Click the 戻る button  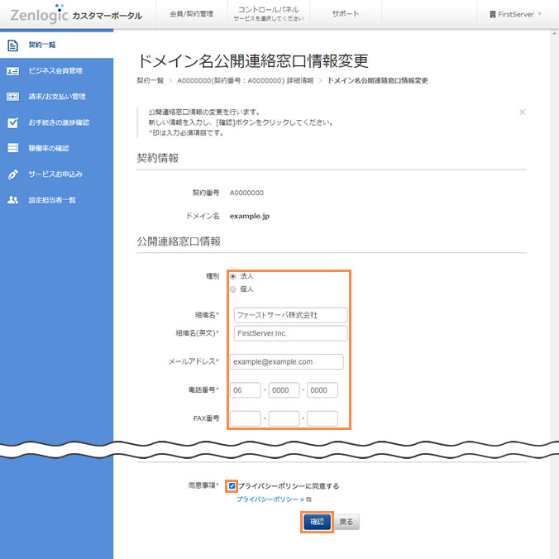coord(346,522)
